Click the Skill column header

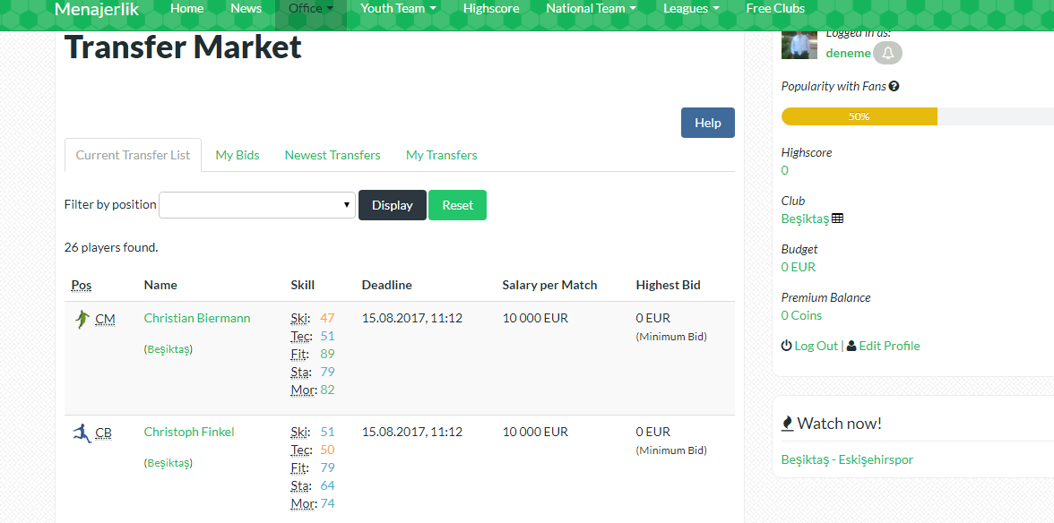(303, 286)
